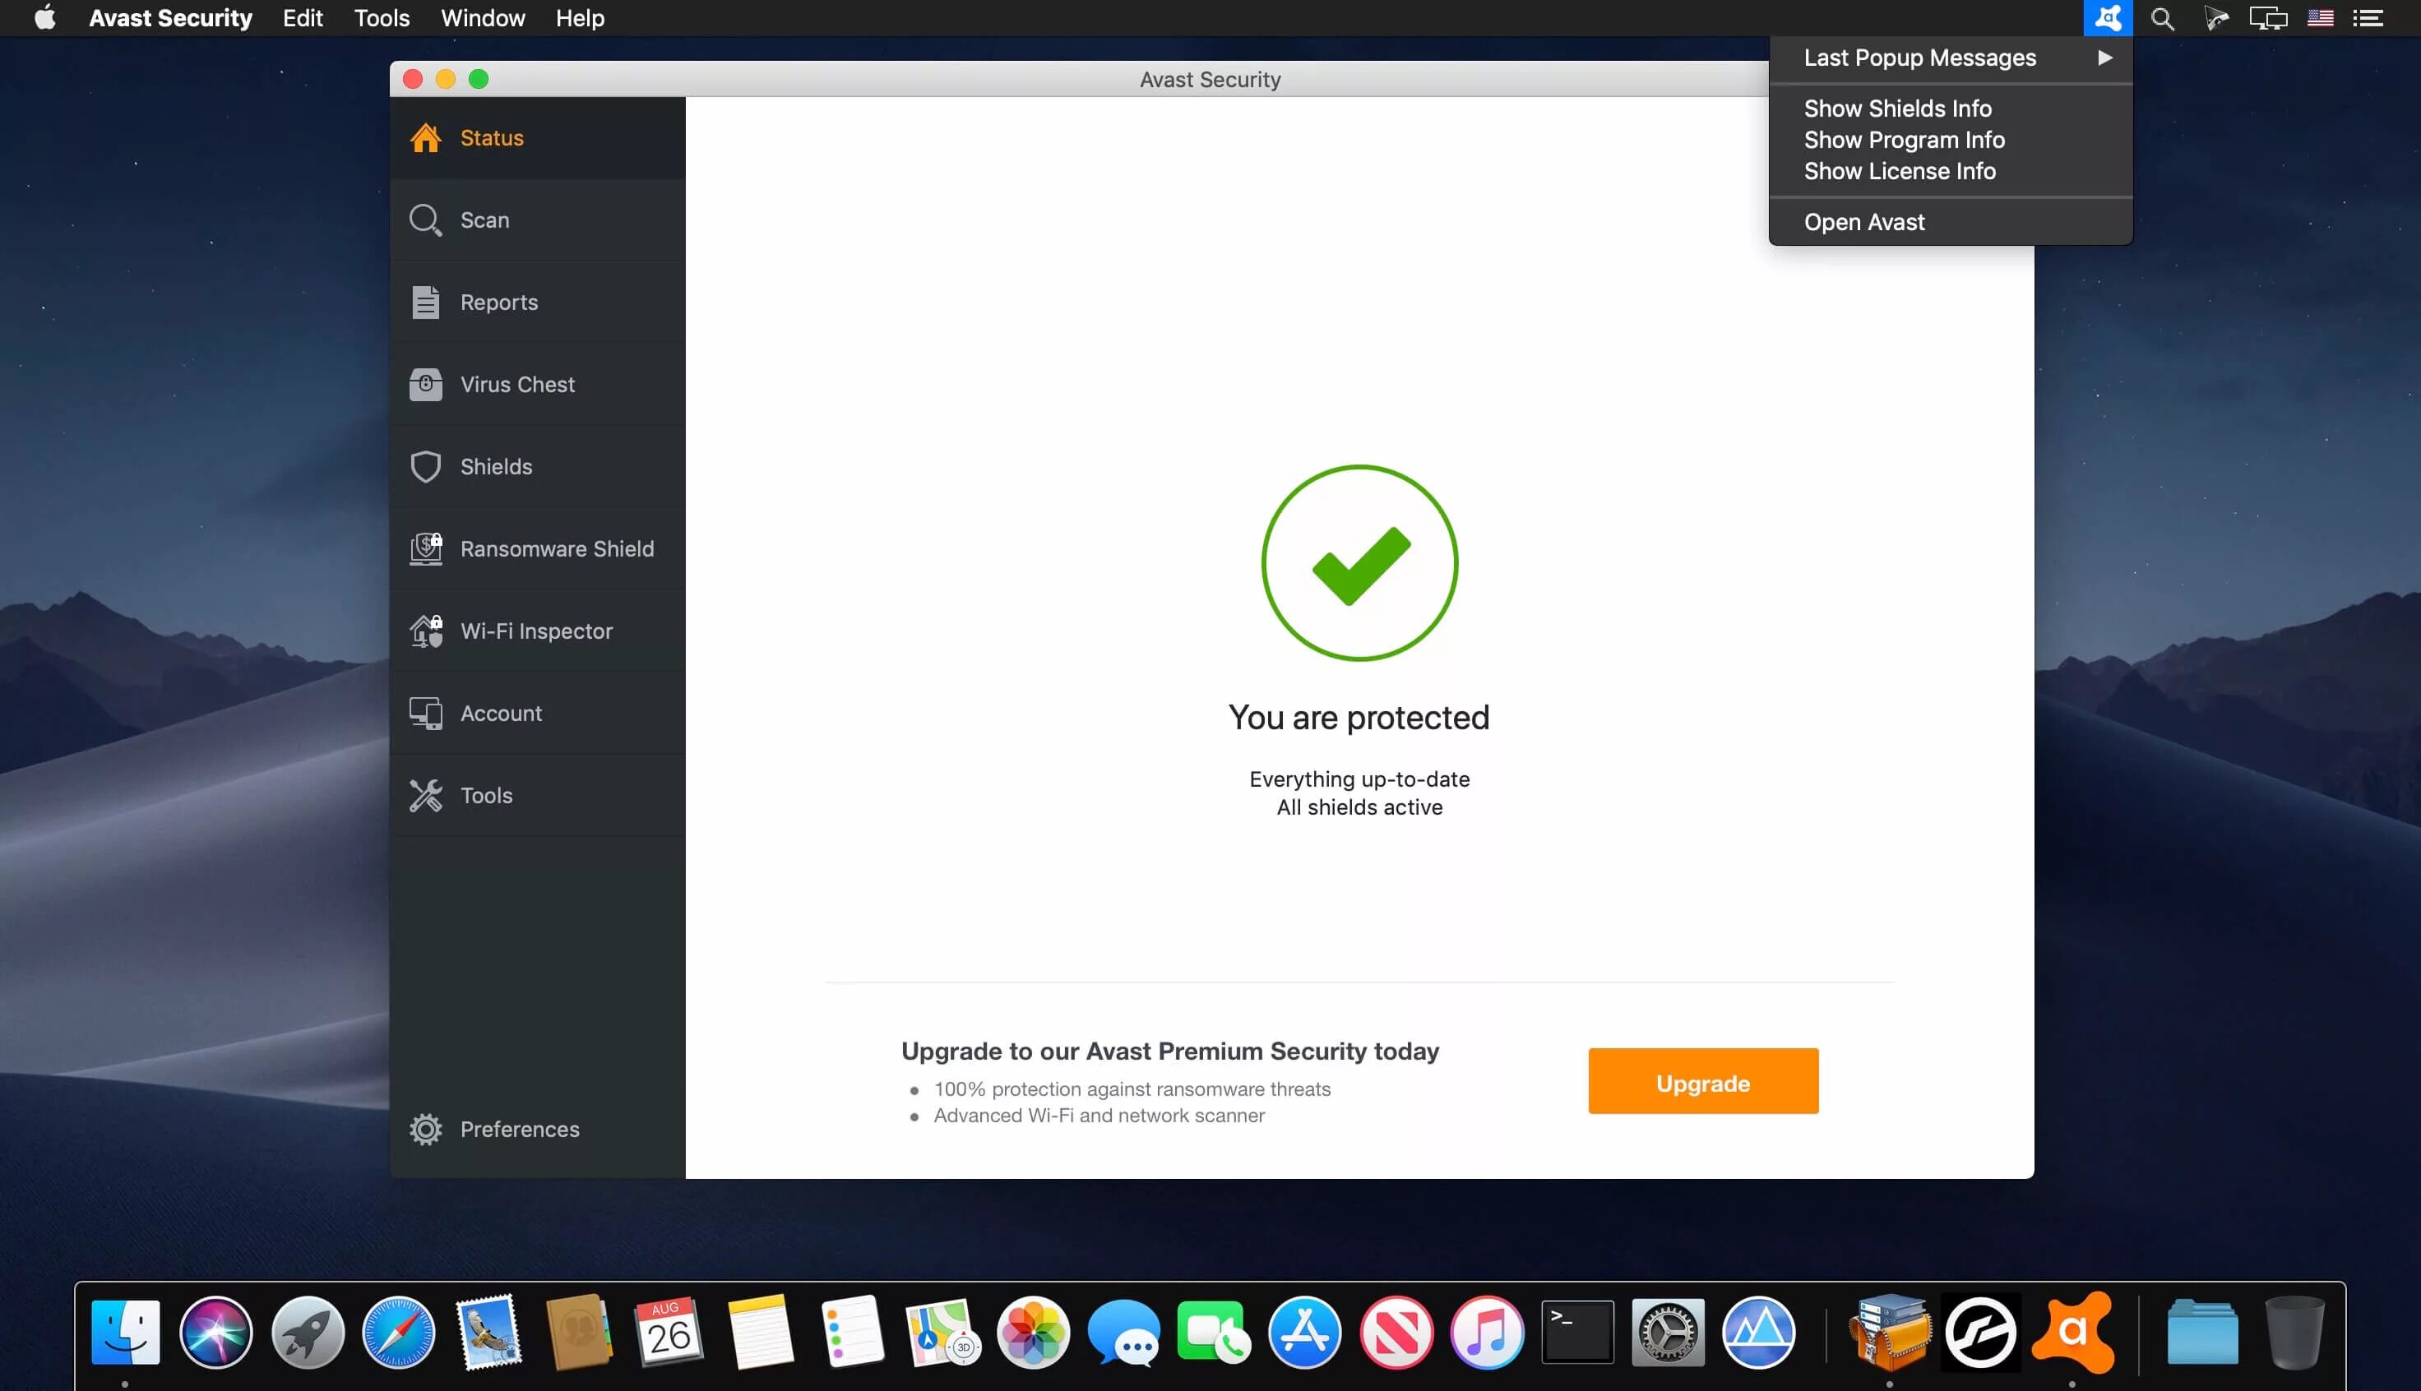Open Wi-Fi Inspector tool
The image size is (2421, 1391).
535,630
